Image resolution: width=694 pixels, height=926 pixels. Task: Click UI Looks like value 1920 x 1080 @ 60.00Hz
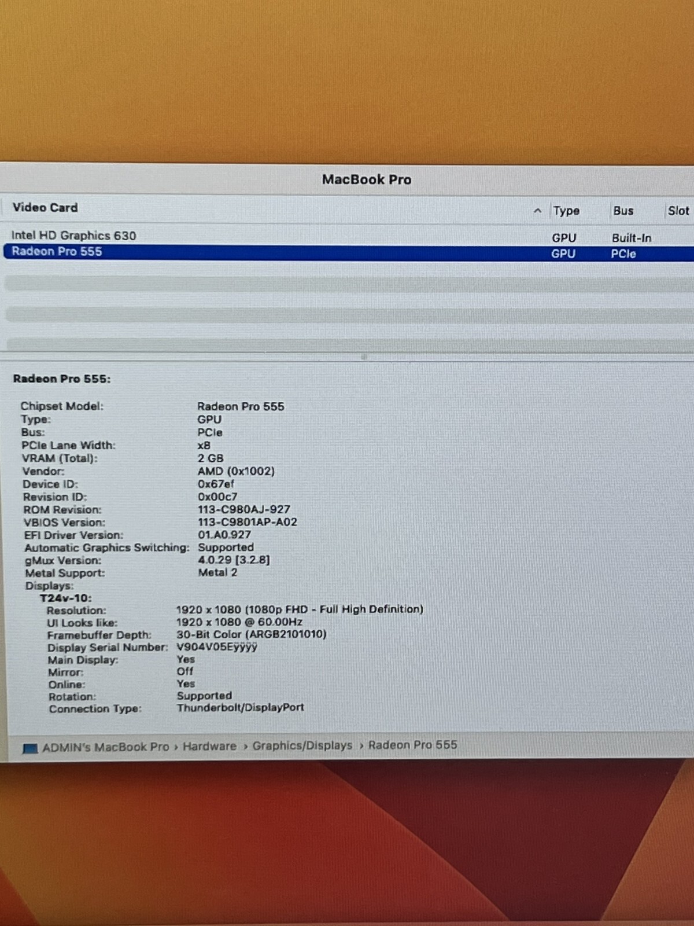239,622
